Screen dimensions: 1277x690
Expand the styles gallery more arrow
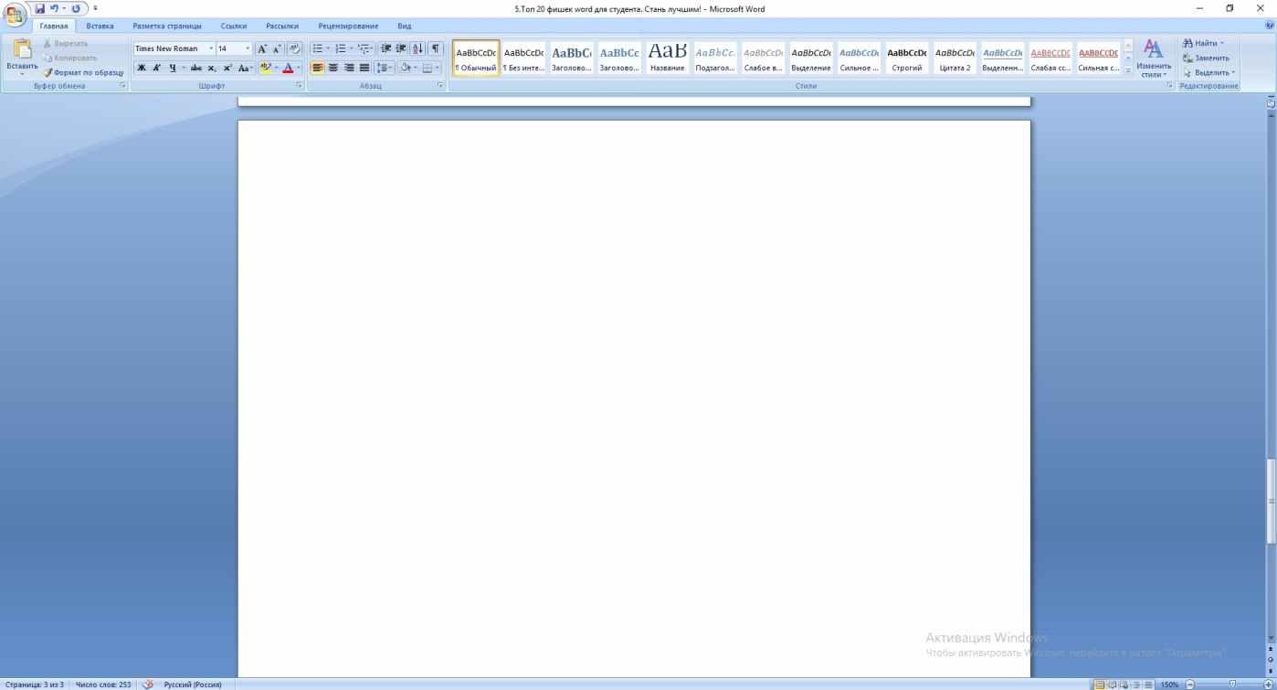pyautogui.click(x=1128, y=70)
